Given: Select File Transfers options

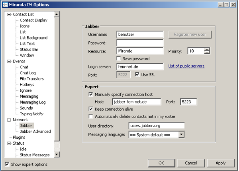Looking at the screenshot, I should [x=32, y=79].
